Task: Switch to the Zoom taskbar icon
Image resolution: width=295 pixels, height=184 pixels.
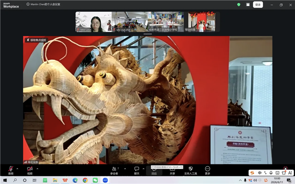Action: (x=105, y=180)
